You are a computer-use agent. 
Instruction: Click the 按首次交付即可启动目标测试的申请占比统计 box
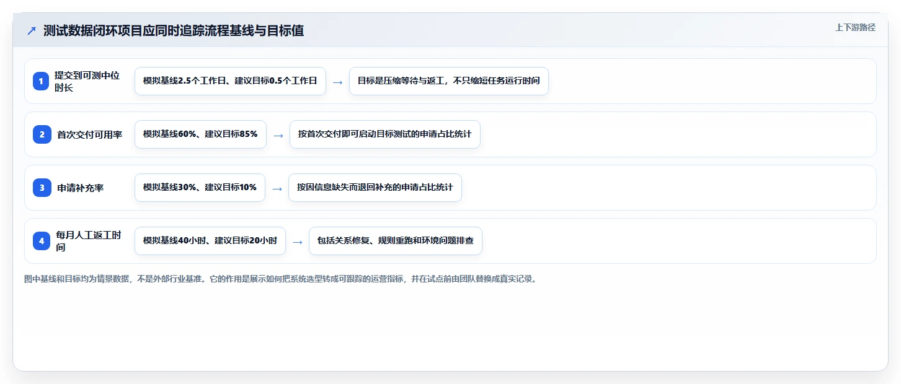coord(385,134)
